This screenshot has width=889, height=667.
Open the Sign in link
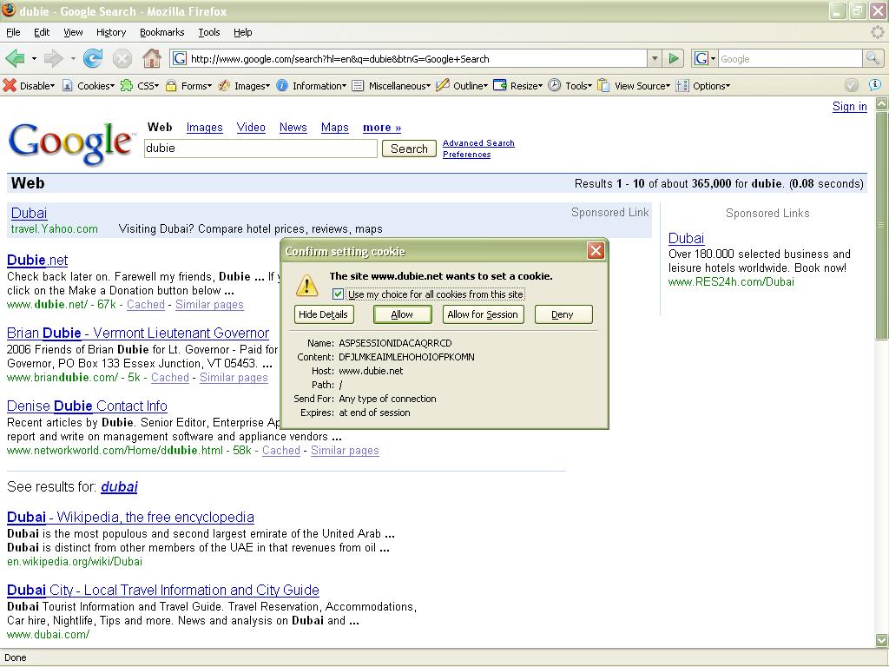849,106
